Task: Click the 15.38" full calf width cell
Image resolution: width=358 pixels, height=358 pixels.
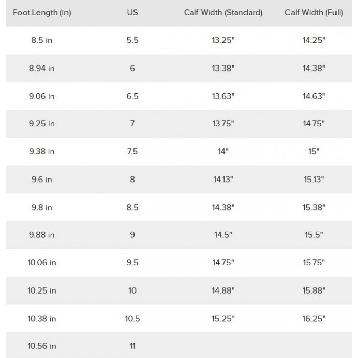Action: pos(314,207)
